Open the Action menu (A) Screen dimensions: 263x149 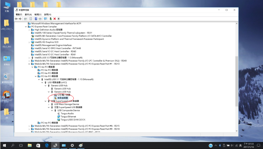pos(28,14)
